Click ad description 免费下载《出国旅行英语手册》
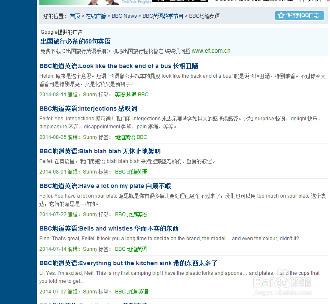This screenshot has width=330, height=304. click(x=115, y=51)
